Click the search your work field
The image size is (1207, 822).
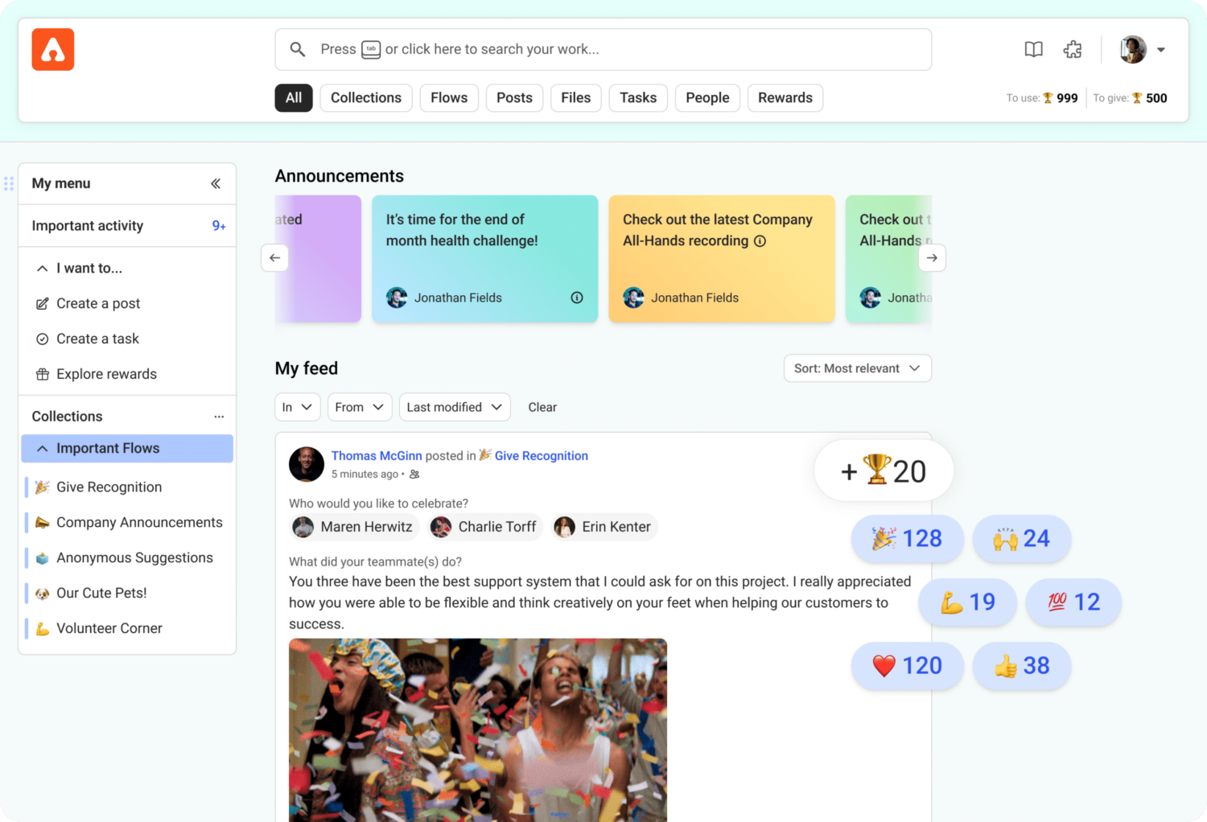tap(603, 50)
